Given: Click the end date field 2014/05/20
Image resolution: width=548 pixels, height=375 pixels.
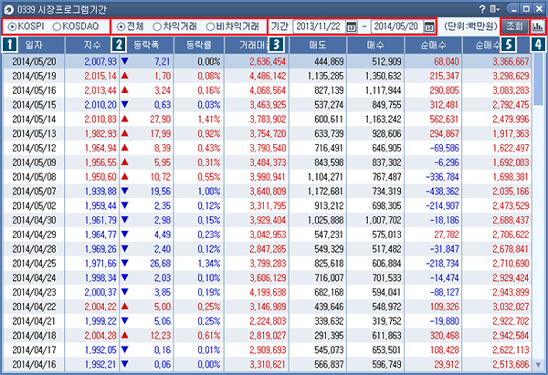Looking at the screenshot, I should pyautogui.click(x=395, y=26).
